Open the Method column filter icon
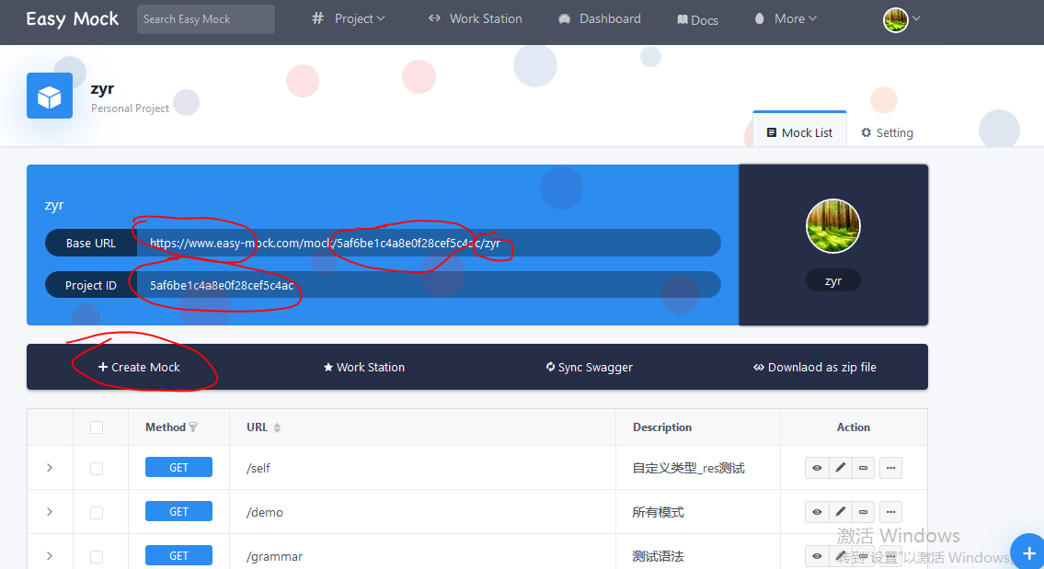The height and width of the screenshot is (569, 1044). (193, 427)
